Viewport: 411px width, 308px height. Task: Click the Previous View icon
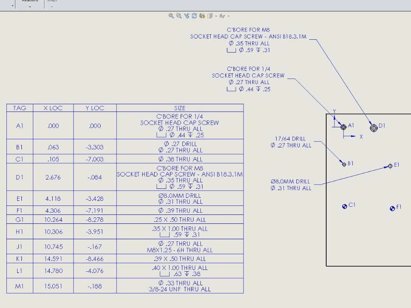187,16
